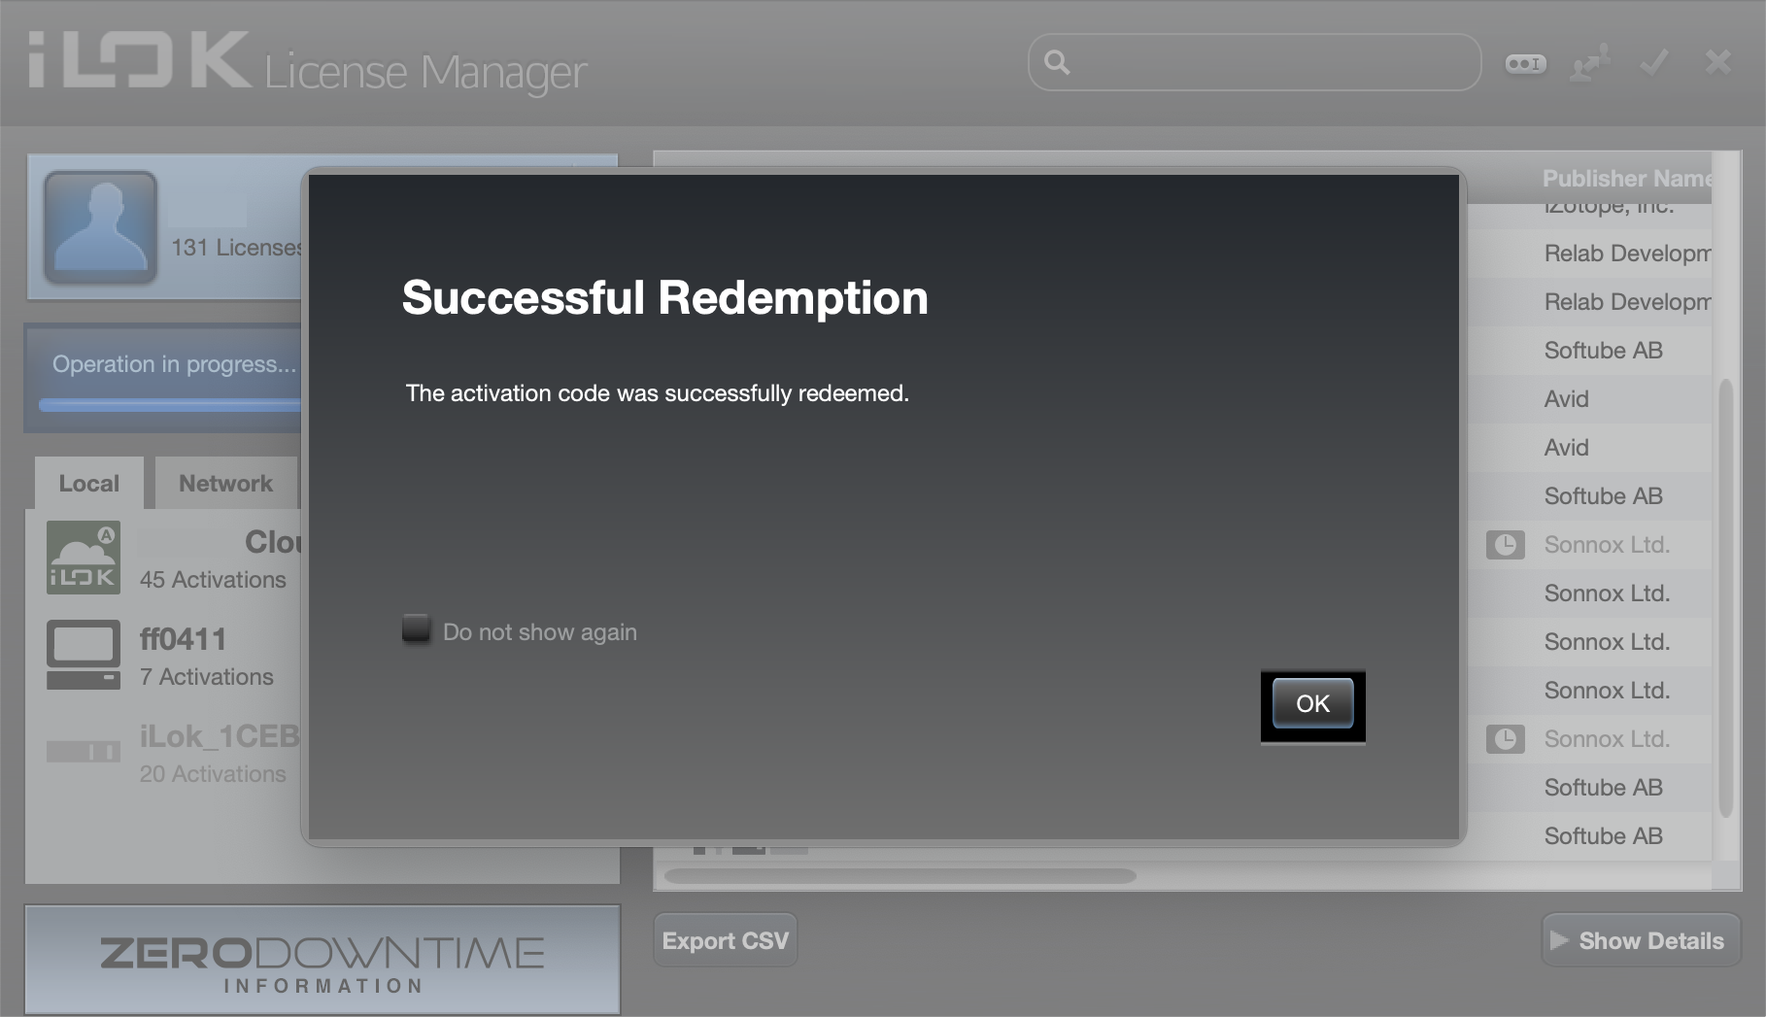The height and width of the screenshot is (1017, 1766).
Task: Confirm the redemption dialog with OK
Action: (1312, 703)
